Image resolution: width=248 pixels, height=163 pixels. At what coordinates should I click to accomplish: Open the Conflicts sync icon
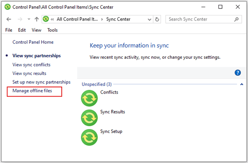coord(90,98)
